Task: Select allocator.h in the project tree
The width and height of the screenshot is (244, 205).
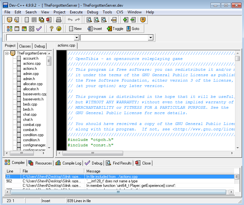Action: [x=31, y=89]
